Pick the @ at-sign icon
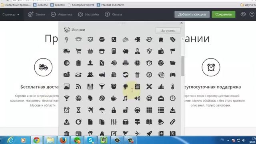 (x=149, y=98)
